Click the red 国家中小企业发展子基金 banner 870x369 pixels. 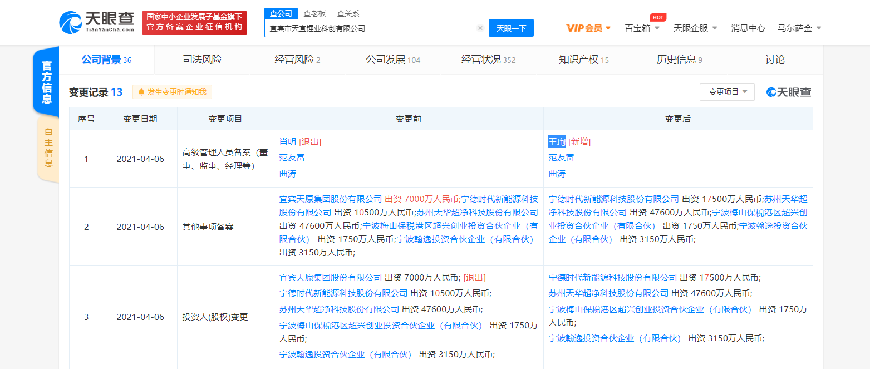pos(194,22)
